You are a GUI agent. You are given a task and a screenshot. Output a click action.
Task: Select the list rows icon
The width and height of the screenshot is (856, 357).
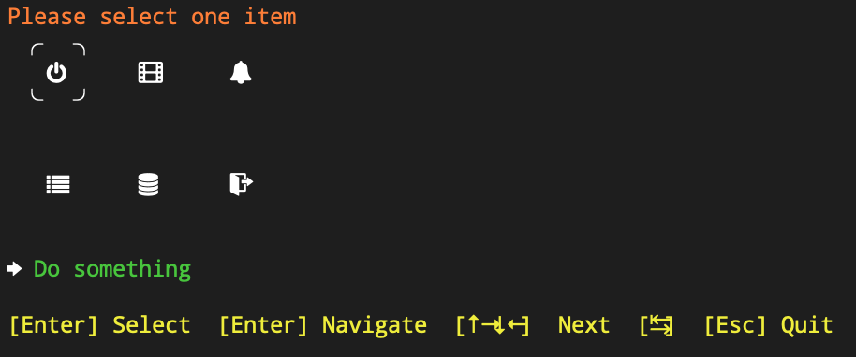58,184
